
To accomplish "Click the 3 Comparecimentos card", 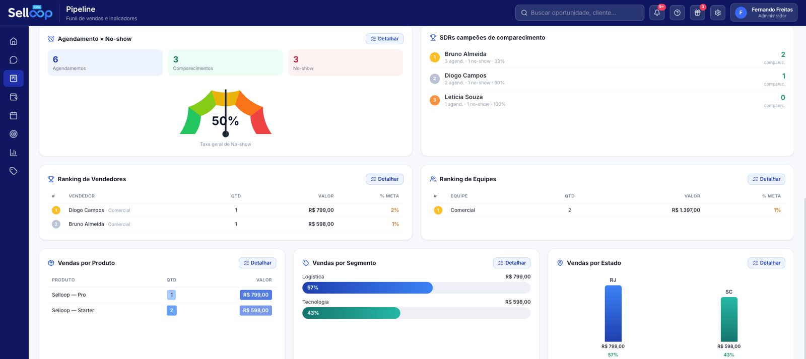I will pos(225,62).
